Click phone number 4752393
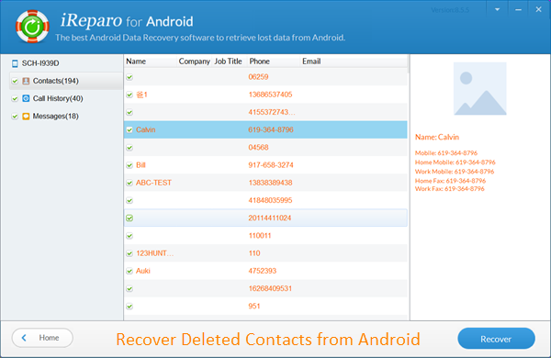The height and width of the screenshot is (358, 551). point(262,271)
